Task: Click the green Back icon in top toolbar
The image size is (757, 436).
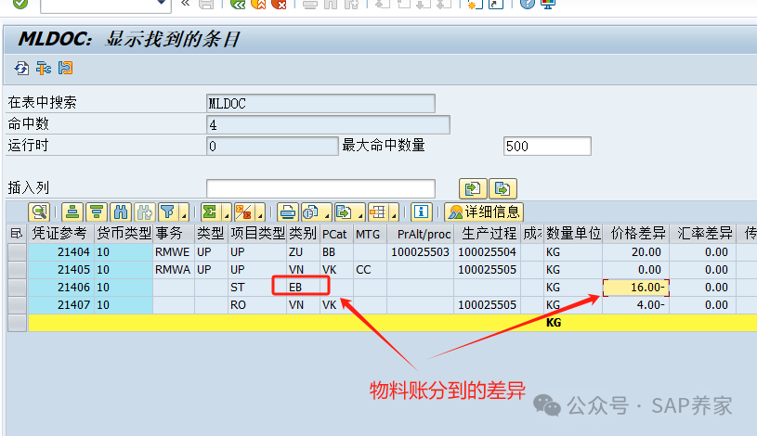Action: point(238,5)
